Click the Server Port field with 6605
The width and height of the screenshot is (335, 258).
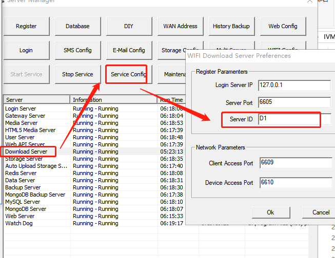click(294, 102)
